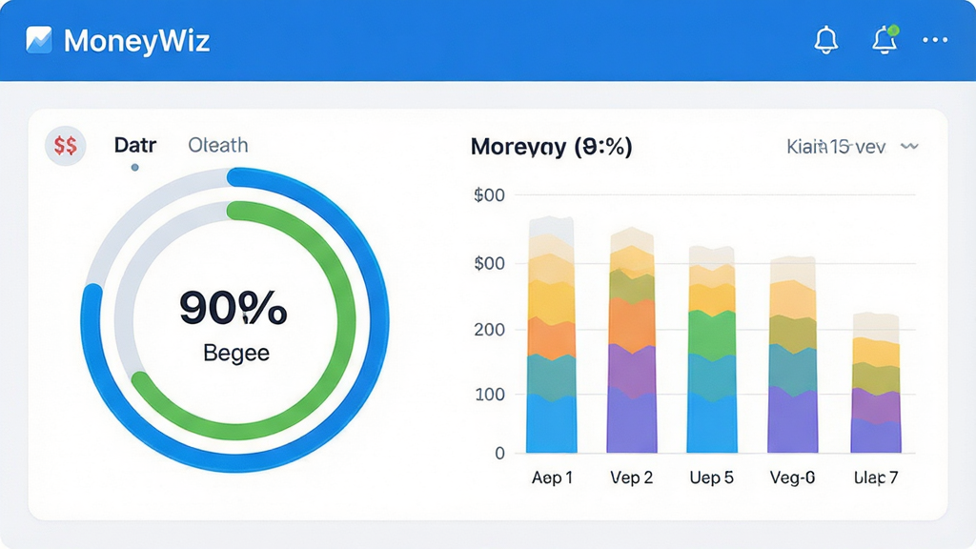Click the Begee label under 90%

coord(236,353)
